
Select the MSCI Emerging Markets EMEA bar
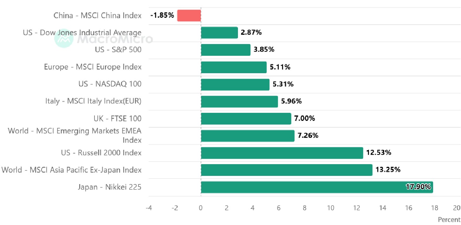248,136
